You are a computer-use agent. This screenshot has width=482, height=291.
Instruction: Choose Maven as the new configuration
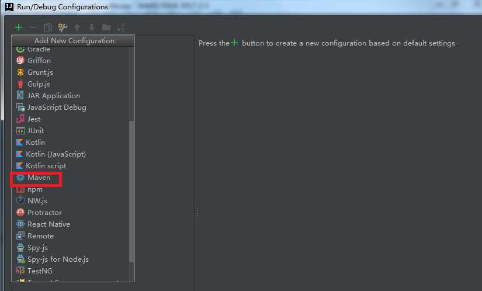tap(39, 177)
